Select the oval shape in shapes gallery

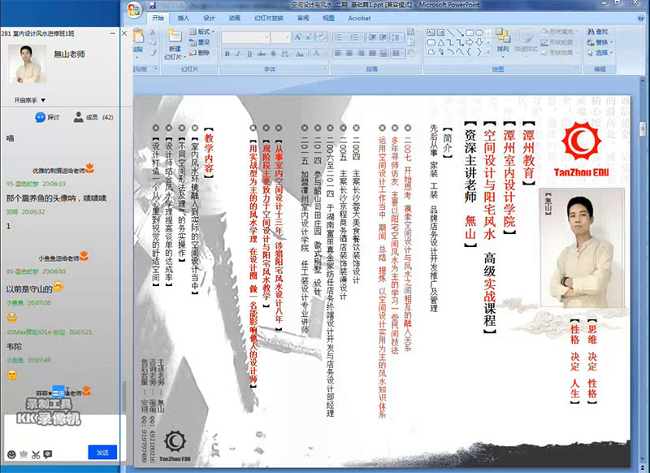(x=479, y=32)
